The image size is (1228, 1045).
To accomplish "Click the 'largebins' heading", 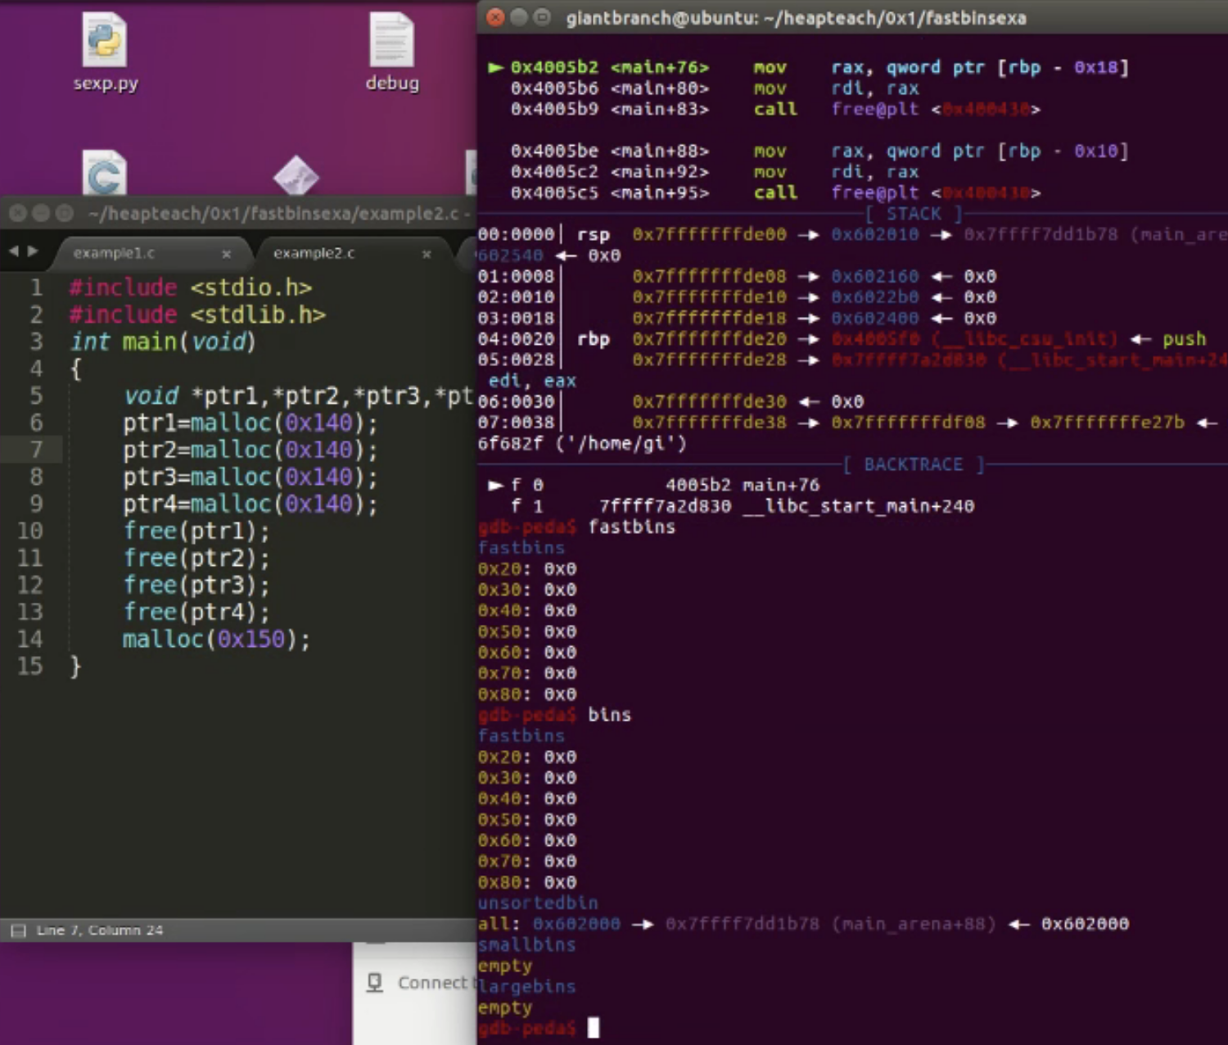I will [526, 987].
